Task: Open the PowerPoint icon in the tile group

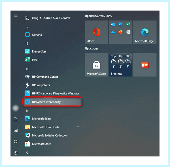Action: coord(121,32)
